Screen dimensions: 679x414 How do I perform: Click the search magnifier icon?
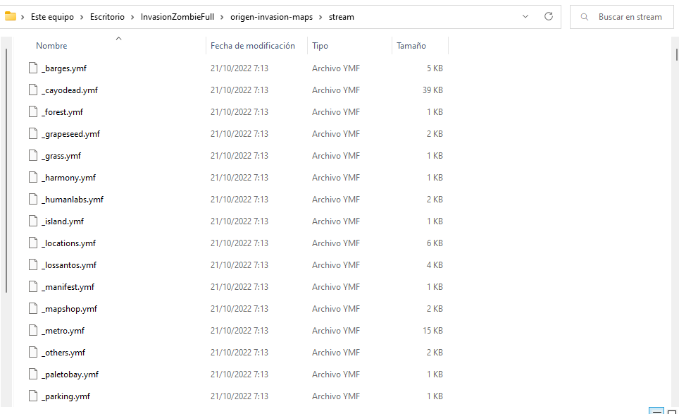coord(584,17)
